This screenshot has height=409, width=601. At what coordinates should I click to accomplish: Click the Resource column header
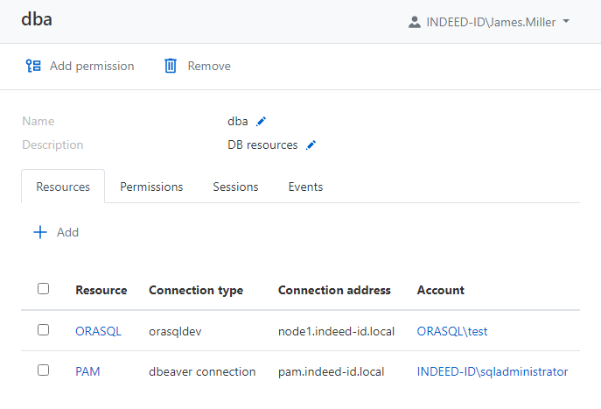coord(101,290)
